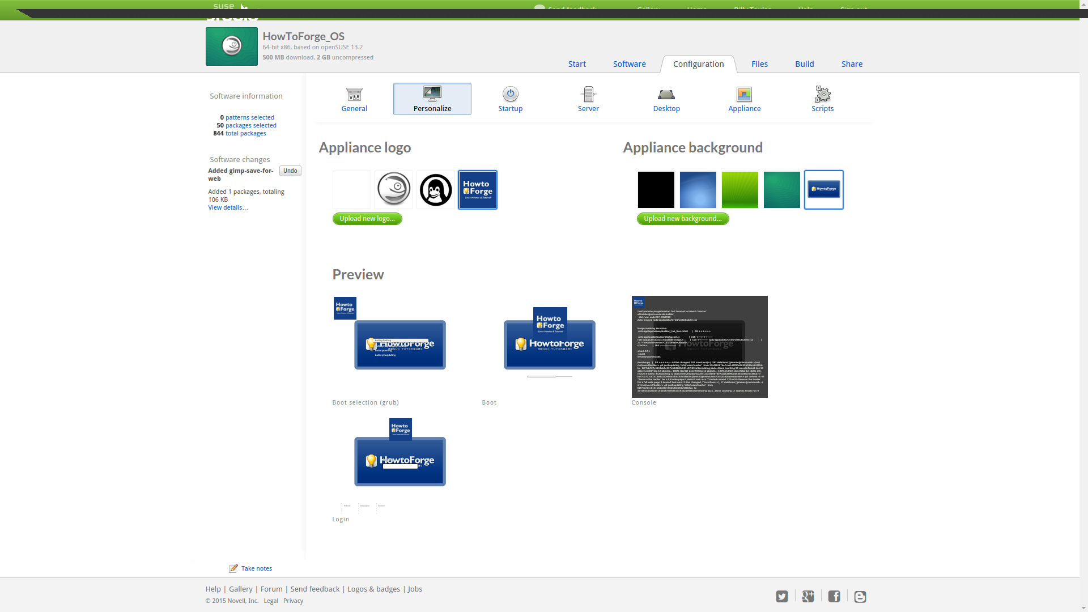Open the Desktop configuration section
Viewport: 1088px width, 612px height.
666,99
